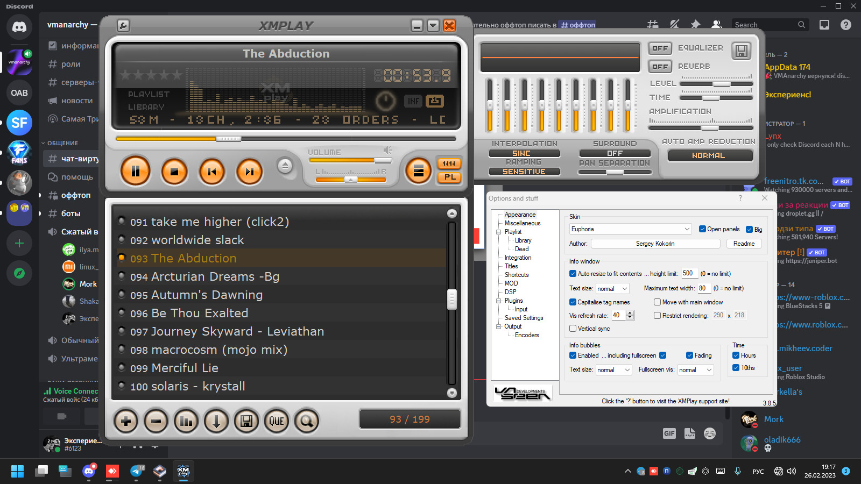Skip to the next track
The width and height of the screenshot is (861, 484).
pyautogui.click(x=249, y=172)
